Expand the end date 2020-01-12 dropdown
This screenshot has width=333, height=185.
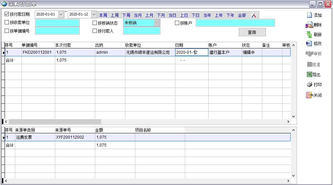94,14
